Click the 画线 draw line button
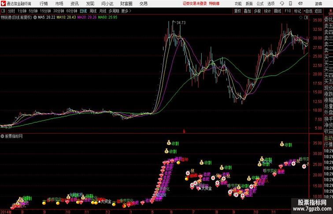 point(277,11)
